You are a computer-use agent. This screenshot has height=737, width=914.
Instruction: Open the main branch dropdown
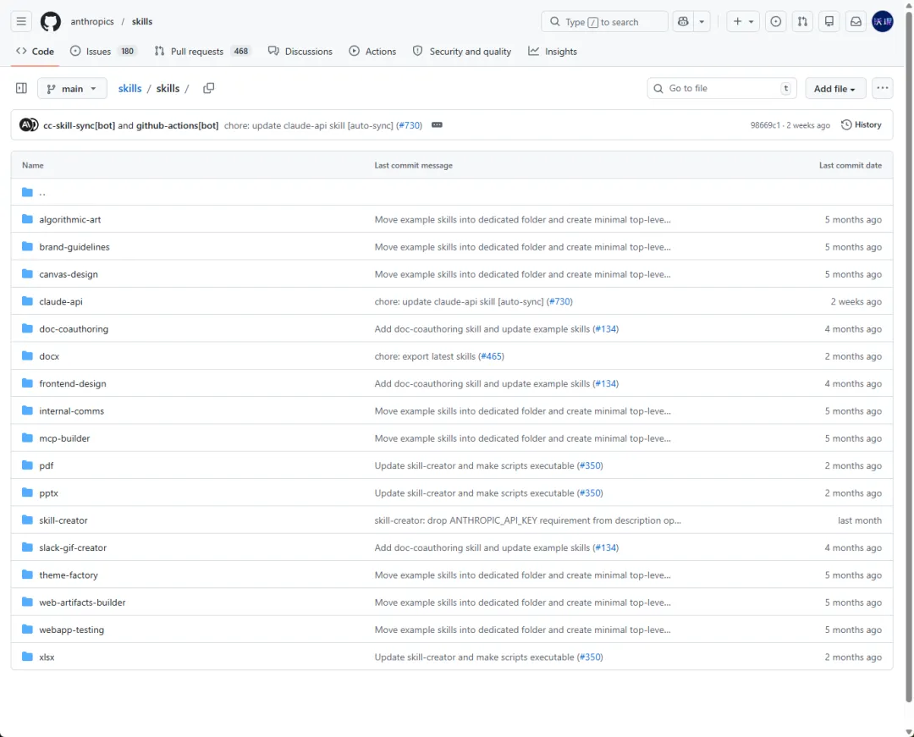click(x=72, y=89)
